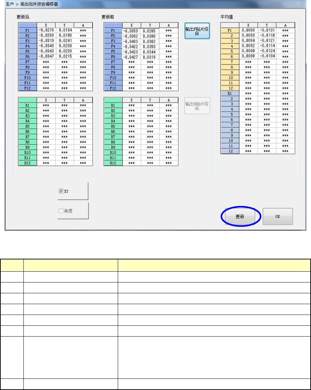The width and height of the screenshot is (311, 390).
Task: Toggle the 角度 checkbox
Action: pos(61,211)
